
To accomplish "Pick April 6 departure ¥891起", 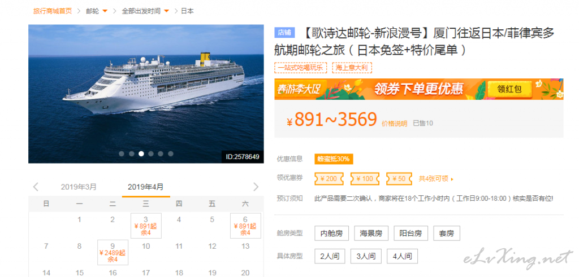I will coord(245,226).
